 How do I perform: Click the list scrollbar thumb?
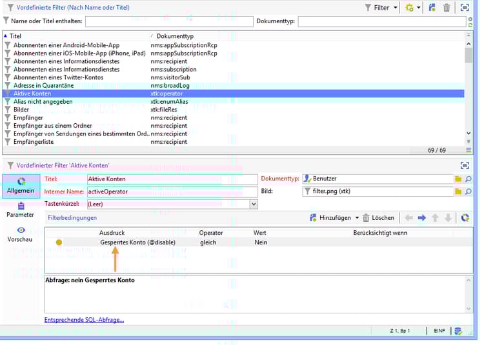pyautogui.click(x=469, y=55)
